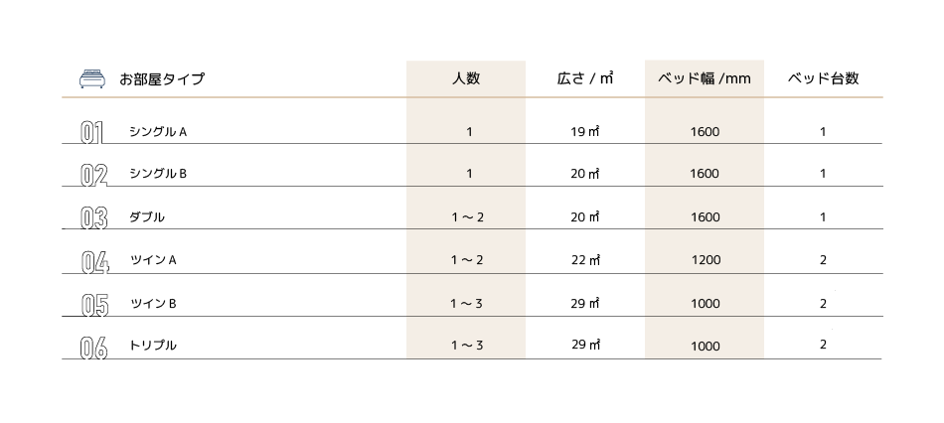This screenshot has height=423, width=944.
Task: Click the 人数 column header
Action: tap(466, 78)
